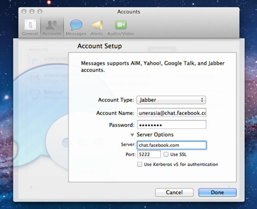Screen dimensions: 257x209
Task: Click the Account Name field
Action: click(x=171, y=113)
